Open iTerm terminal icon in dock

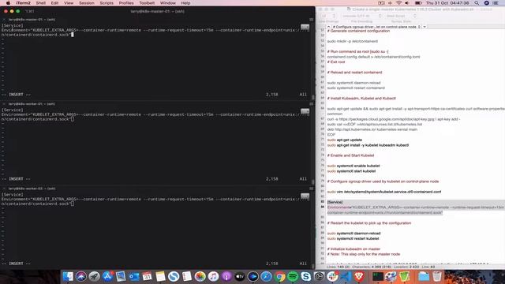tap(377, 276)
